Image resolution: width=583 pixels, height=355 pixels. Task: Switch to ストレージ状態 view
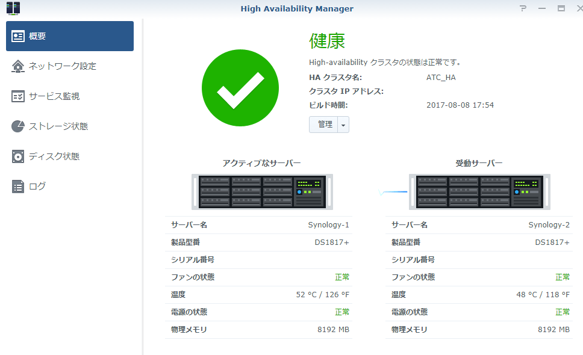coord(70,126)
